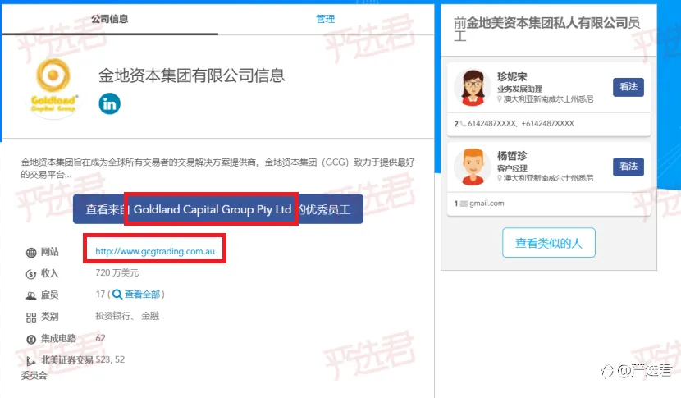Select the job title 业务发展助理
The height and width of the screenshot is (398, 681).
(x=520, y=89)
